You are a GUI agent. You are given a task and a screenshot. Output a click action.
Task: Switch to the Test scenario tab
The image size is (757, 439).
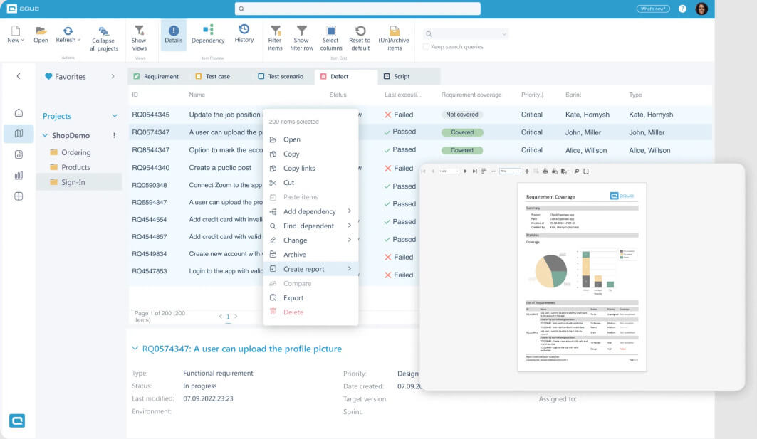283,75
